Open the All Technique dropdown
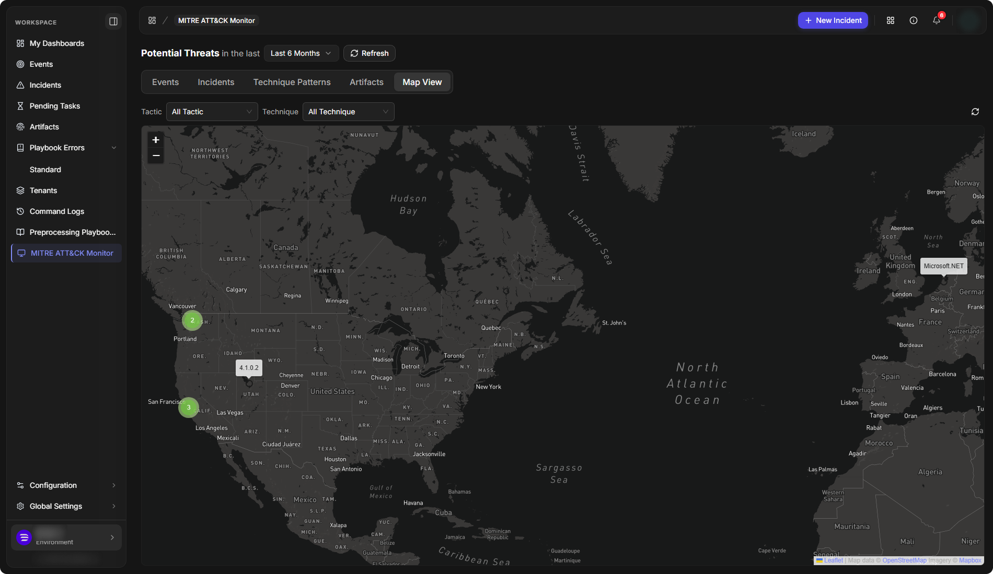The image size is (993, 574). pyautogui.click(x=348, y=112)
